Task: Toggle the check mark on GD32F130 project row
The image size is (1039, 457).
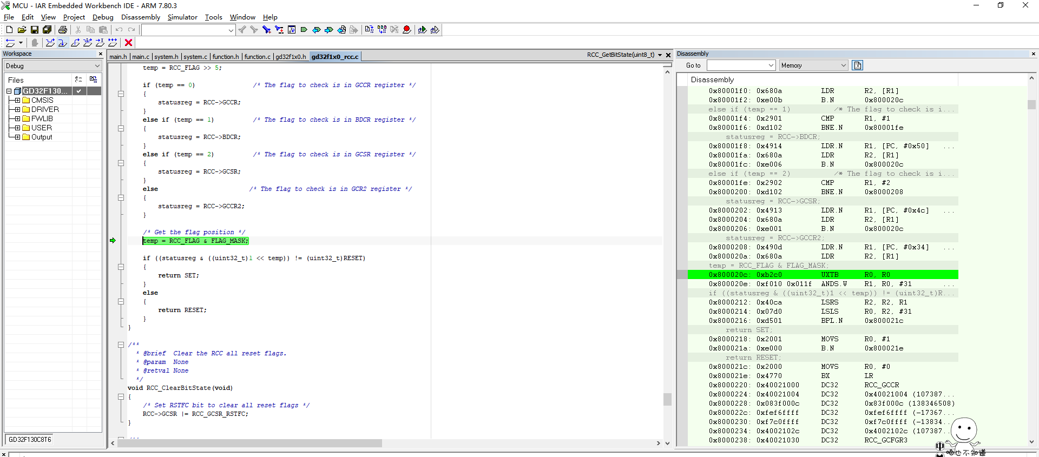Action: point(79,91)
